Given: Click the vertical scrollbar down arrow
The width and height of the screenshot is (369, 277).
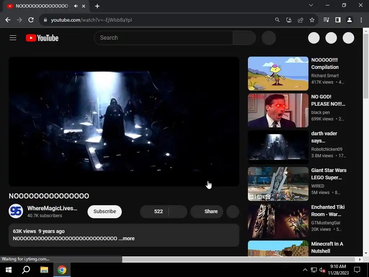Looking at the screenshot, I should click(366, 253).
